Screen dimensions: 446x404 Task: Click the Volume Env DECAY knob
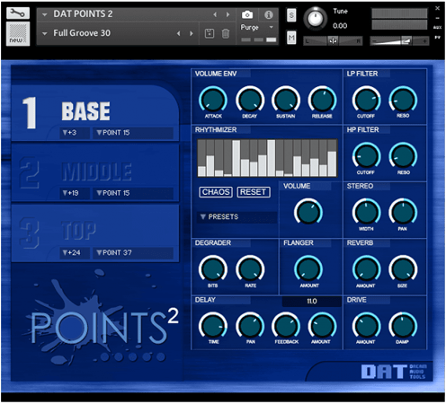coord(250,100)
